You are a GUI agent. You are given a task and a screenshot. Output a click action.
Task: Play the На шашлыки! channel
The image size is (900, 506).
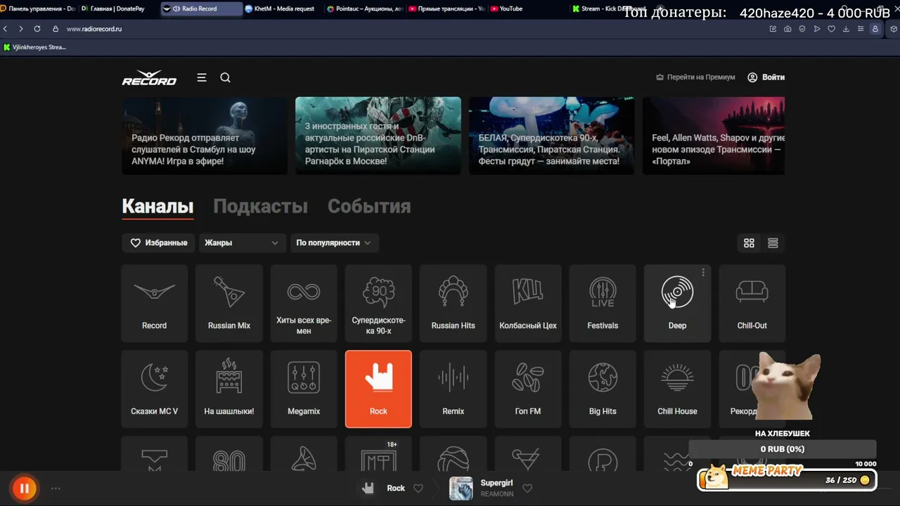coord(229,389)
